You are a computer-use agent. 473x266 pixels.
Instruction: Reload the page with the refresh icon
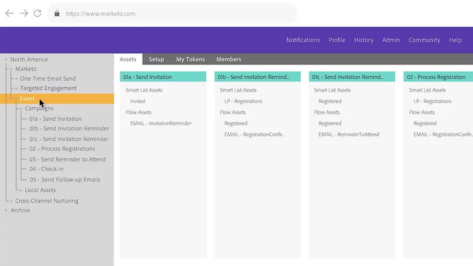pos(38,13)
